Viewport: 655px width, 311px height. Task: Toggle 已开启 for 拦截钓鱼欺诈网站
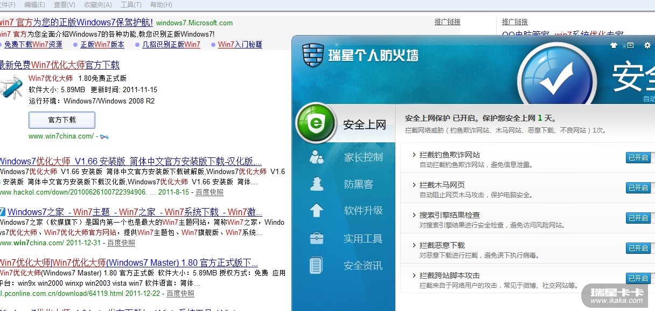tap(638, 157)
